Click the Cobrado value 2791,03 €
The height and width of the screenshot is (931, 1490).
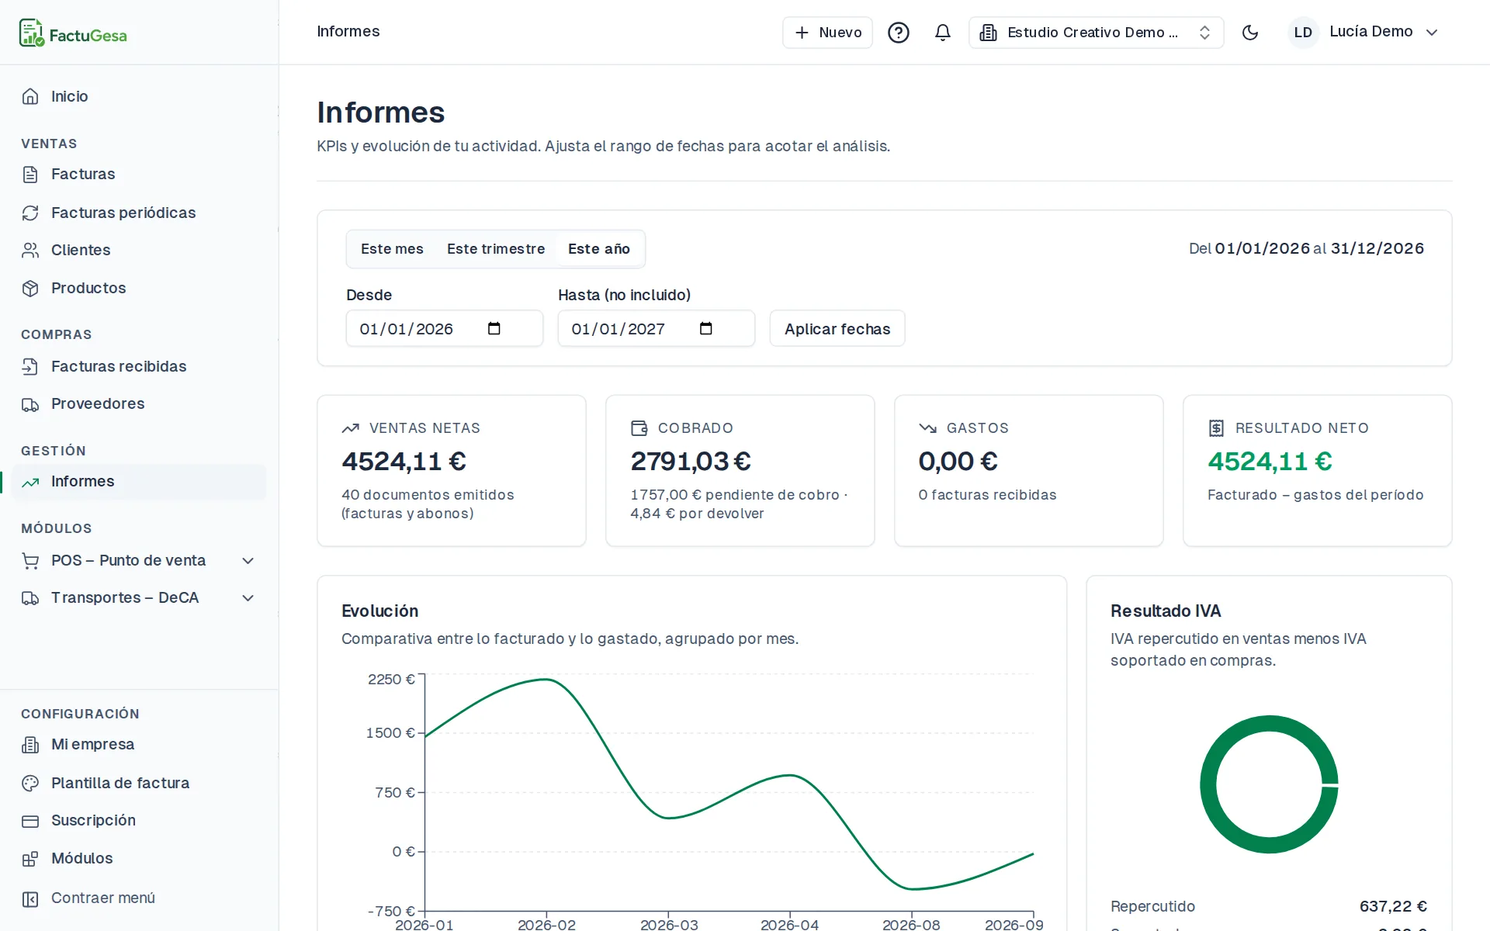tap(691, 462)
